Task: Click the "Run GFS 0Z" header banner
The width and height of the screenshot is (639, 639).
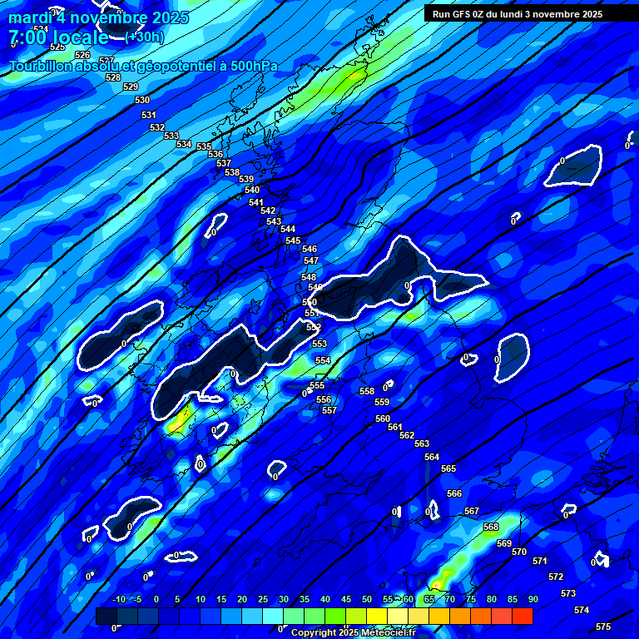Action: (518, 14)
